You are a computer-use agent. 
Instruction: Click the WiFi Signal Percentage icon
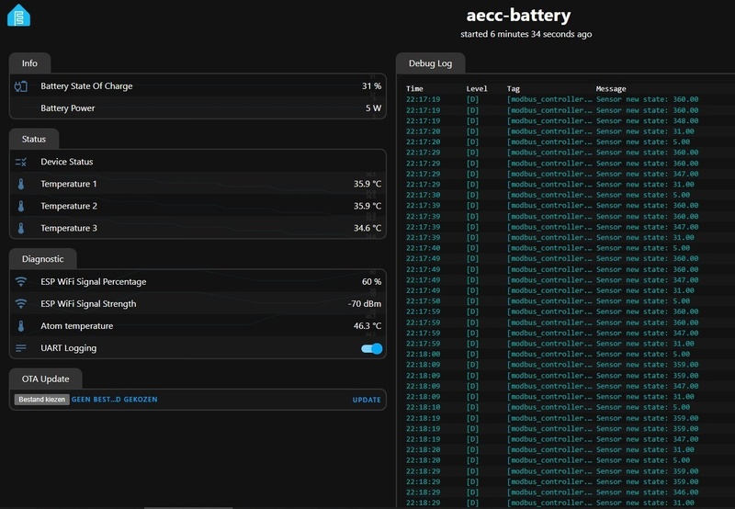20,282
